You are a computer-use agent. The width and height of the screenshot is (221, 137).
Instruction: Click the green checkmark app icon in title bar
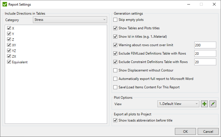point(4,5)
